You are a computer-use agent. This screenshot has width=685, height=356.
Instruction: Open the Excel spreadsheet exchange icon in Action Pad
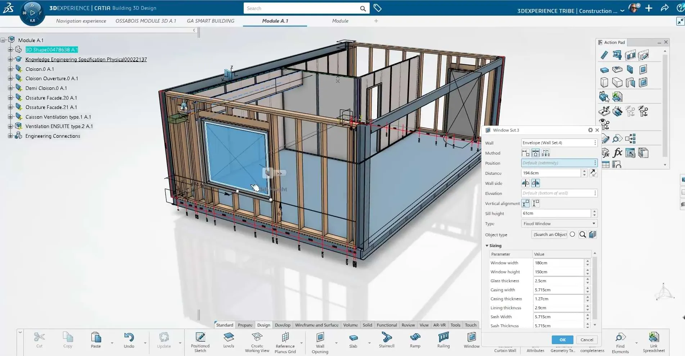617,97
